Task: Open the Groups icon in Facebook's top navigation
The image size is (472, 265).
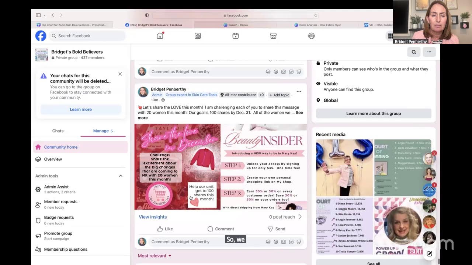Action: [x=312, y=36]
